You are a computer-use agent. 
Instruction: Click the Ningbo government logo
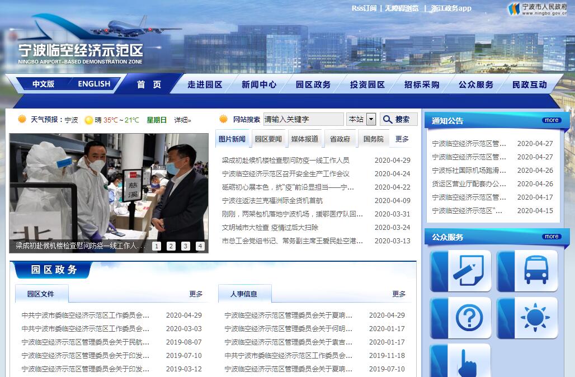pyautogui.click(x=537, y=8)
